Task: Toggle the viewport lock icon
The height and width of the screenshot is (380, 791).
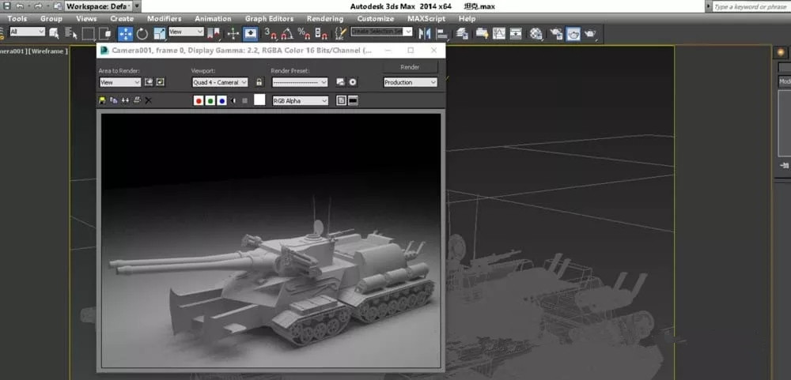Action: (x=259, y=81)
